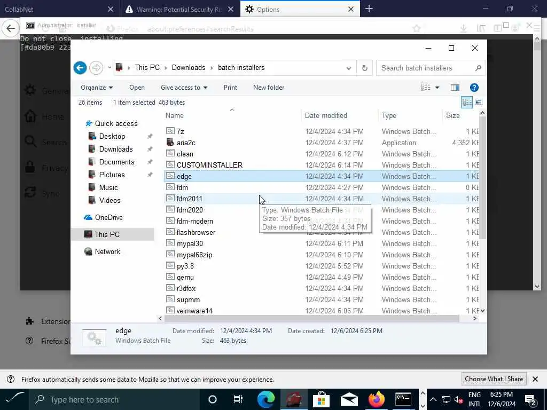This screenshot has width=547, height=410.
Task: Open Desktop in Quick access
Action: [x=112, y=136]
